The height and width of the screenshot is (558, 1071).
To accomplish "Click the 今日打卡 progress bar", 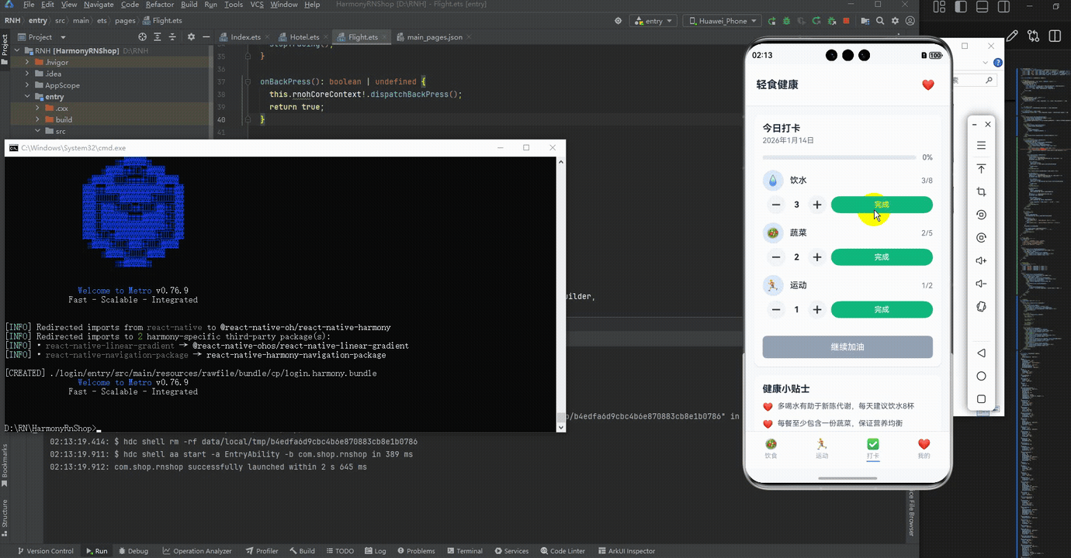I will [x=839, y=157].
